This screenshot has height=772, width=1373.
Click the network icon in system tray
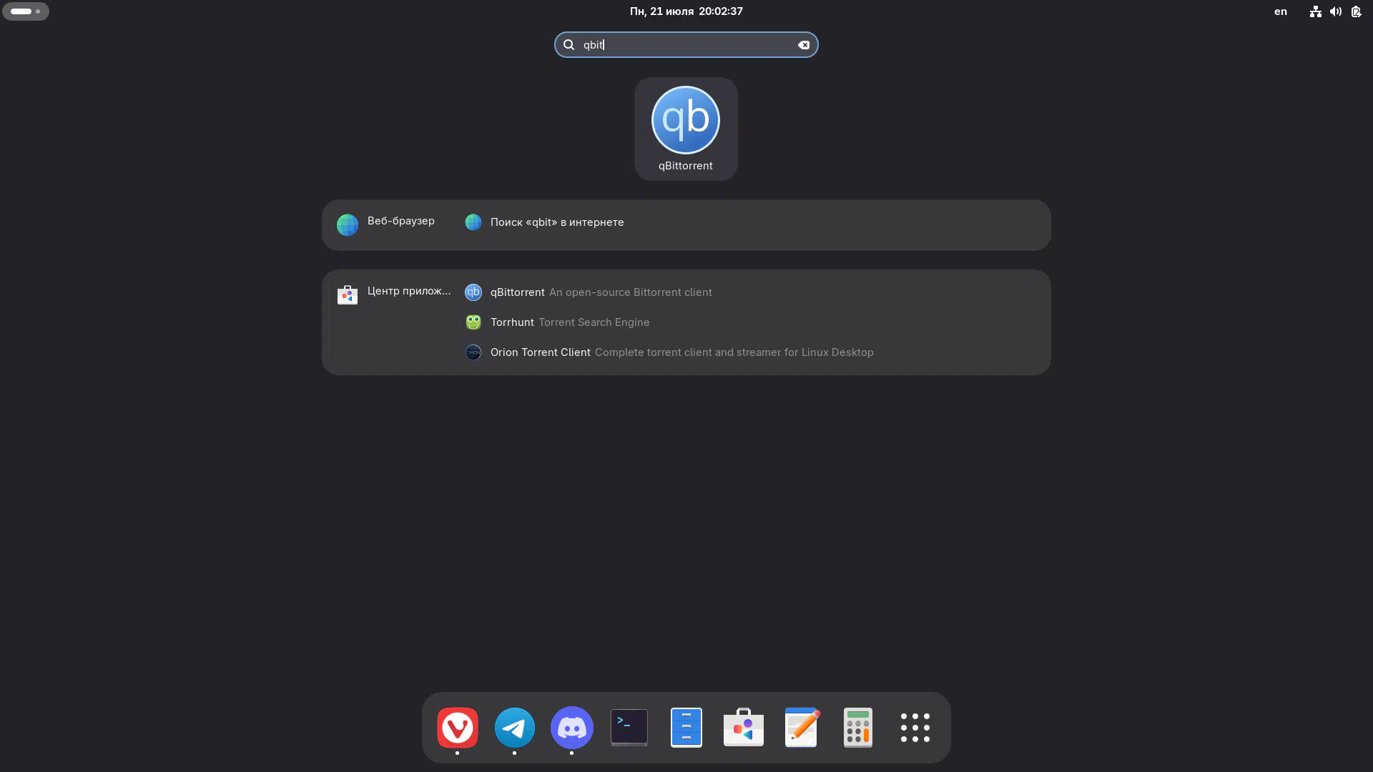point(1316,11)
